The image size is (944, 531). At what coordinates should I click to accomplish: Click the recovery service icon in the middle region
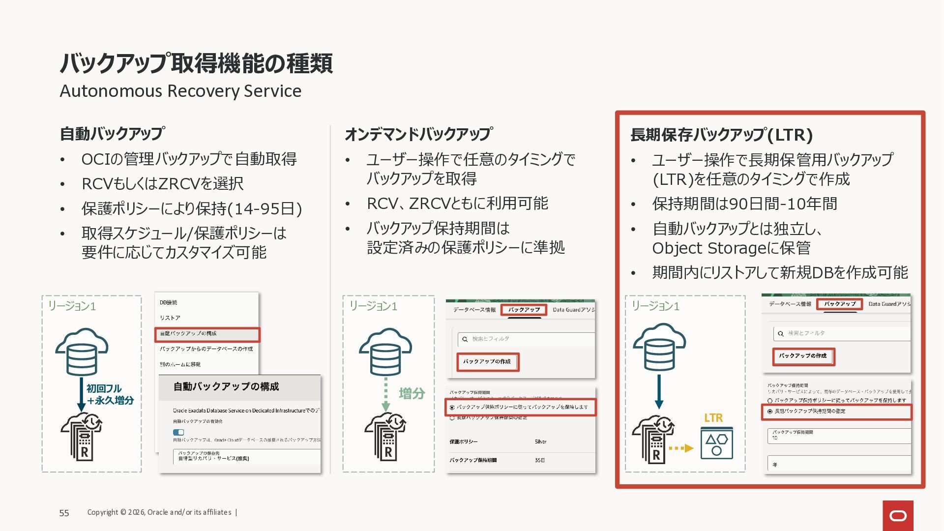(x=385, y=437)
